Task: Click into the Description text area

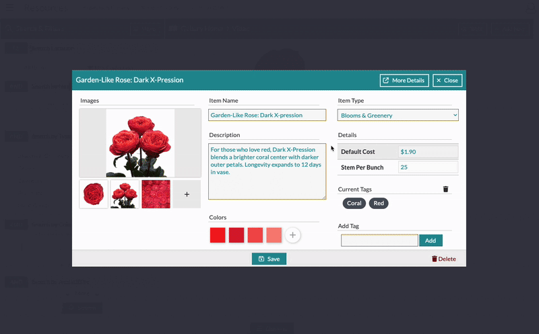Action: 267,171
